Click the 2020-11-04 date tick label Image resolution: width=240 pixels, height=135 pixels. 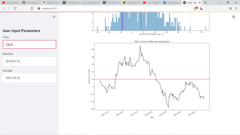(105, 114)
